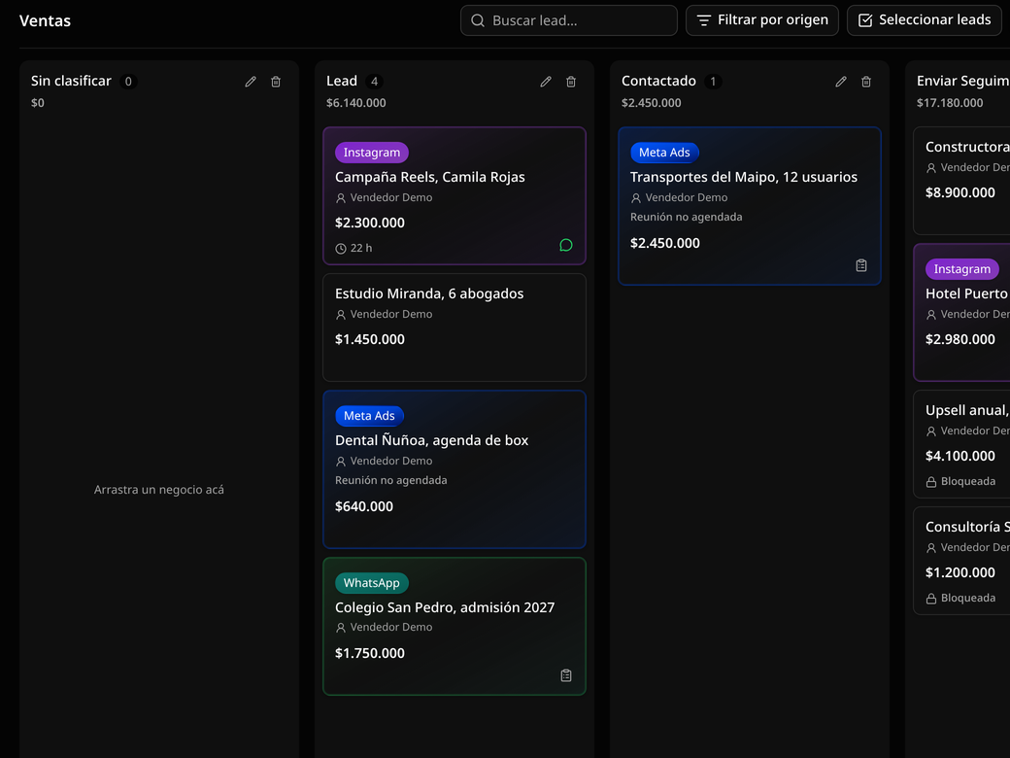The width and height of the screenshot is (1010, 758).
Task: Delete the Contactado column
Action: coord(865,82)
